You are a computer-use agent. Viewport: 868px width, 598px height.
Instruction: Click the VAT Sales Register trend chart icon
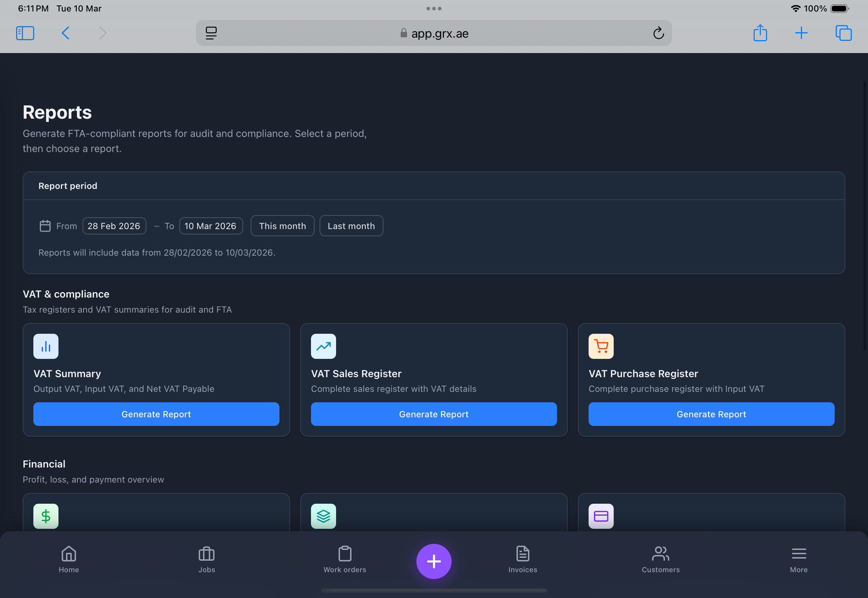click(323, 346)
